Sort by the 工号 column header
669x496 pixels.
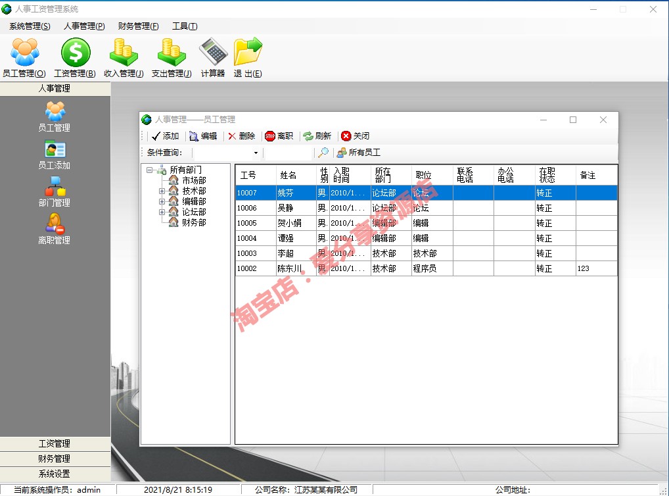pyautogui.click(x=256, y=175)
